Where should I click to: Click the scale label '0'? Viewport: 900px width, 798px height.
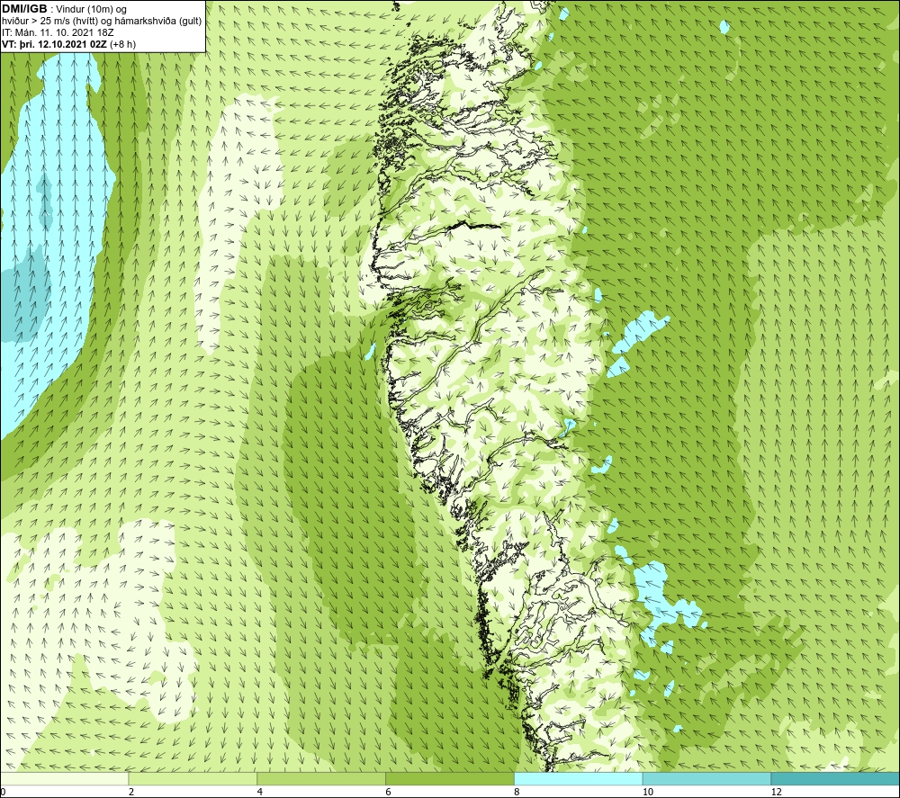coord(3,793)
